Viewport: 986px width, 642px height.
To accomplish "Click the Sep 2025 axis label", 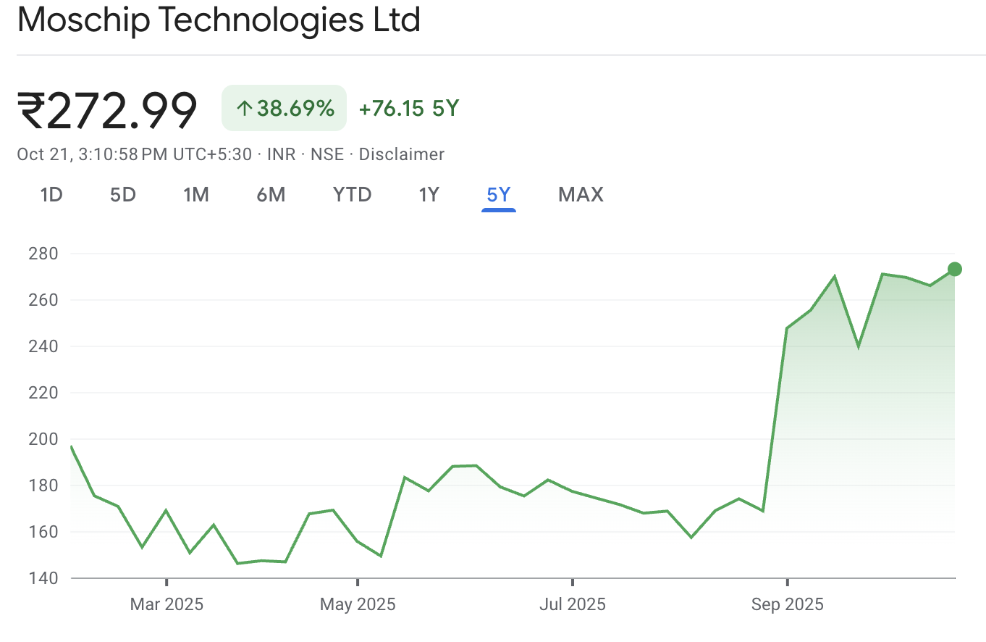I will pos(787,604).
